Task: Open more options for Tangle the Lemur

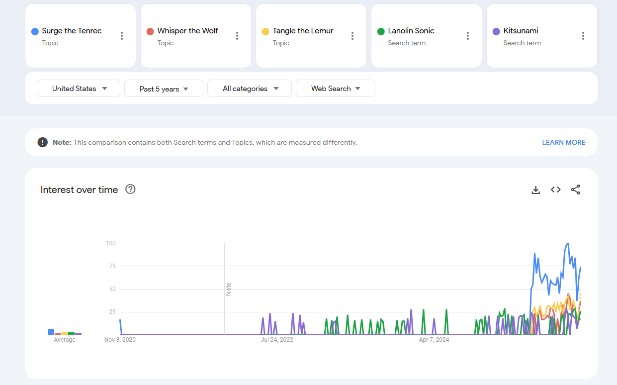Action: click(353, 36)
